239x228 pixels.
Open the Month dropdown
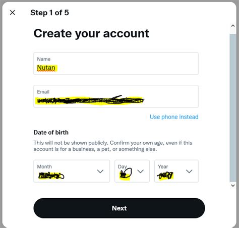click(x=72, y=171)
